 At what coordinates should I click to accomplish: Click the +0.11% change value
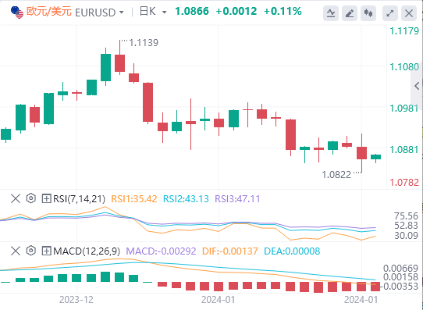[x=283, y=12]
